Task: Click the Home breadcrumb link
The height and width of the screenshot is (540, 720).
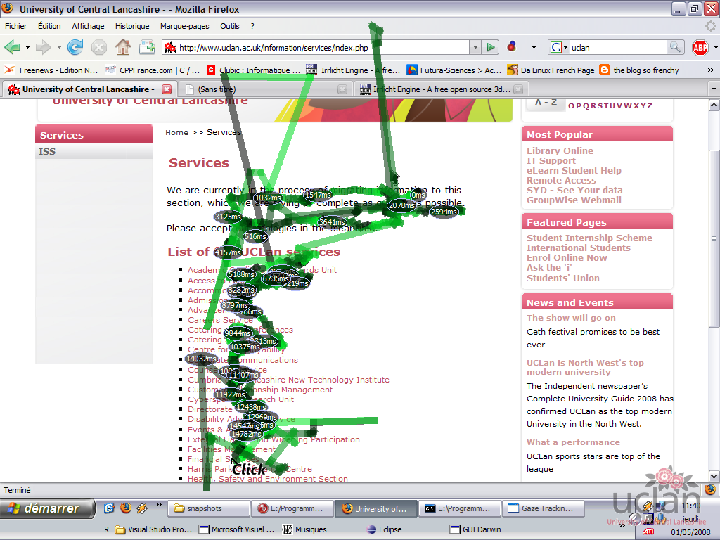Action: click(x=176, y=133)
